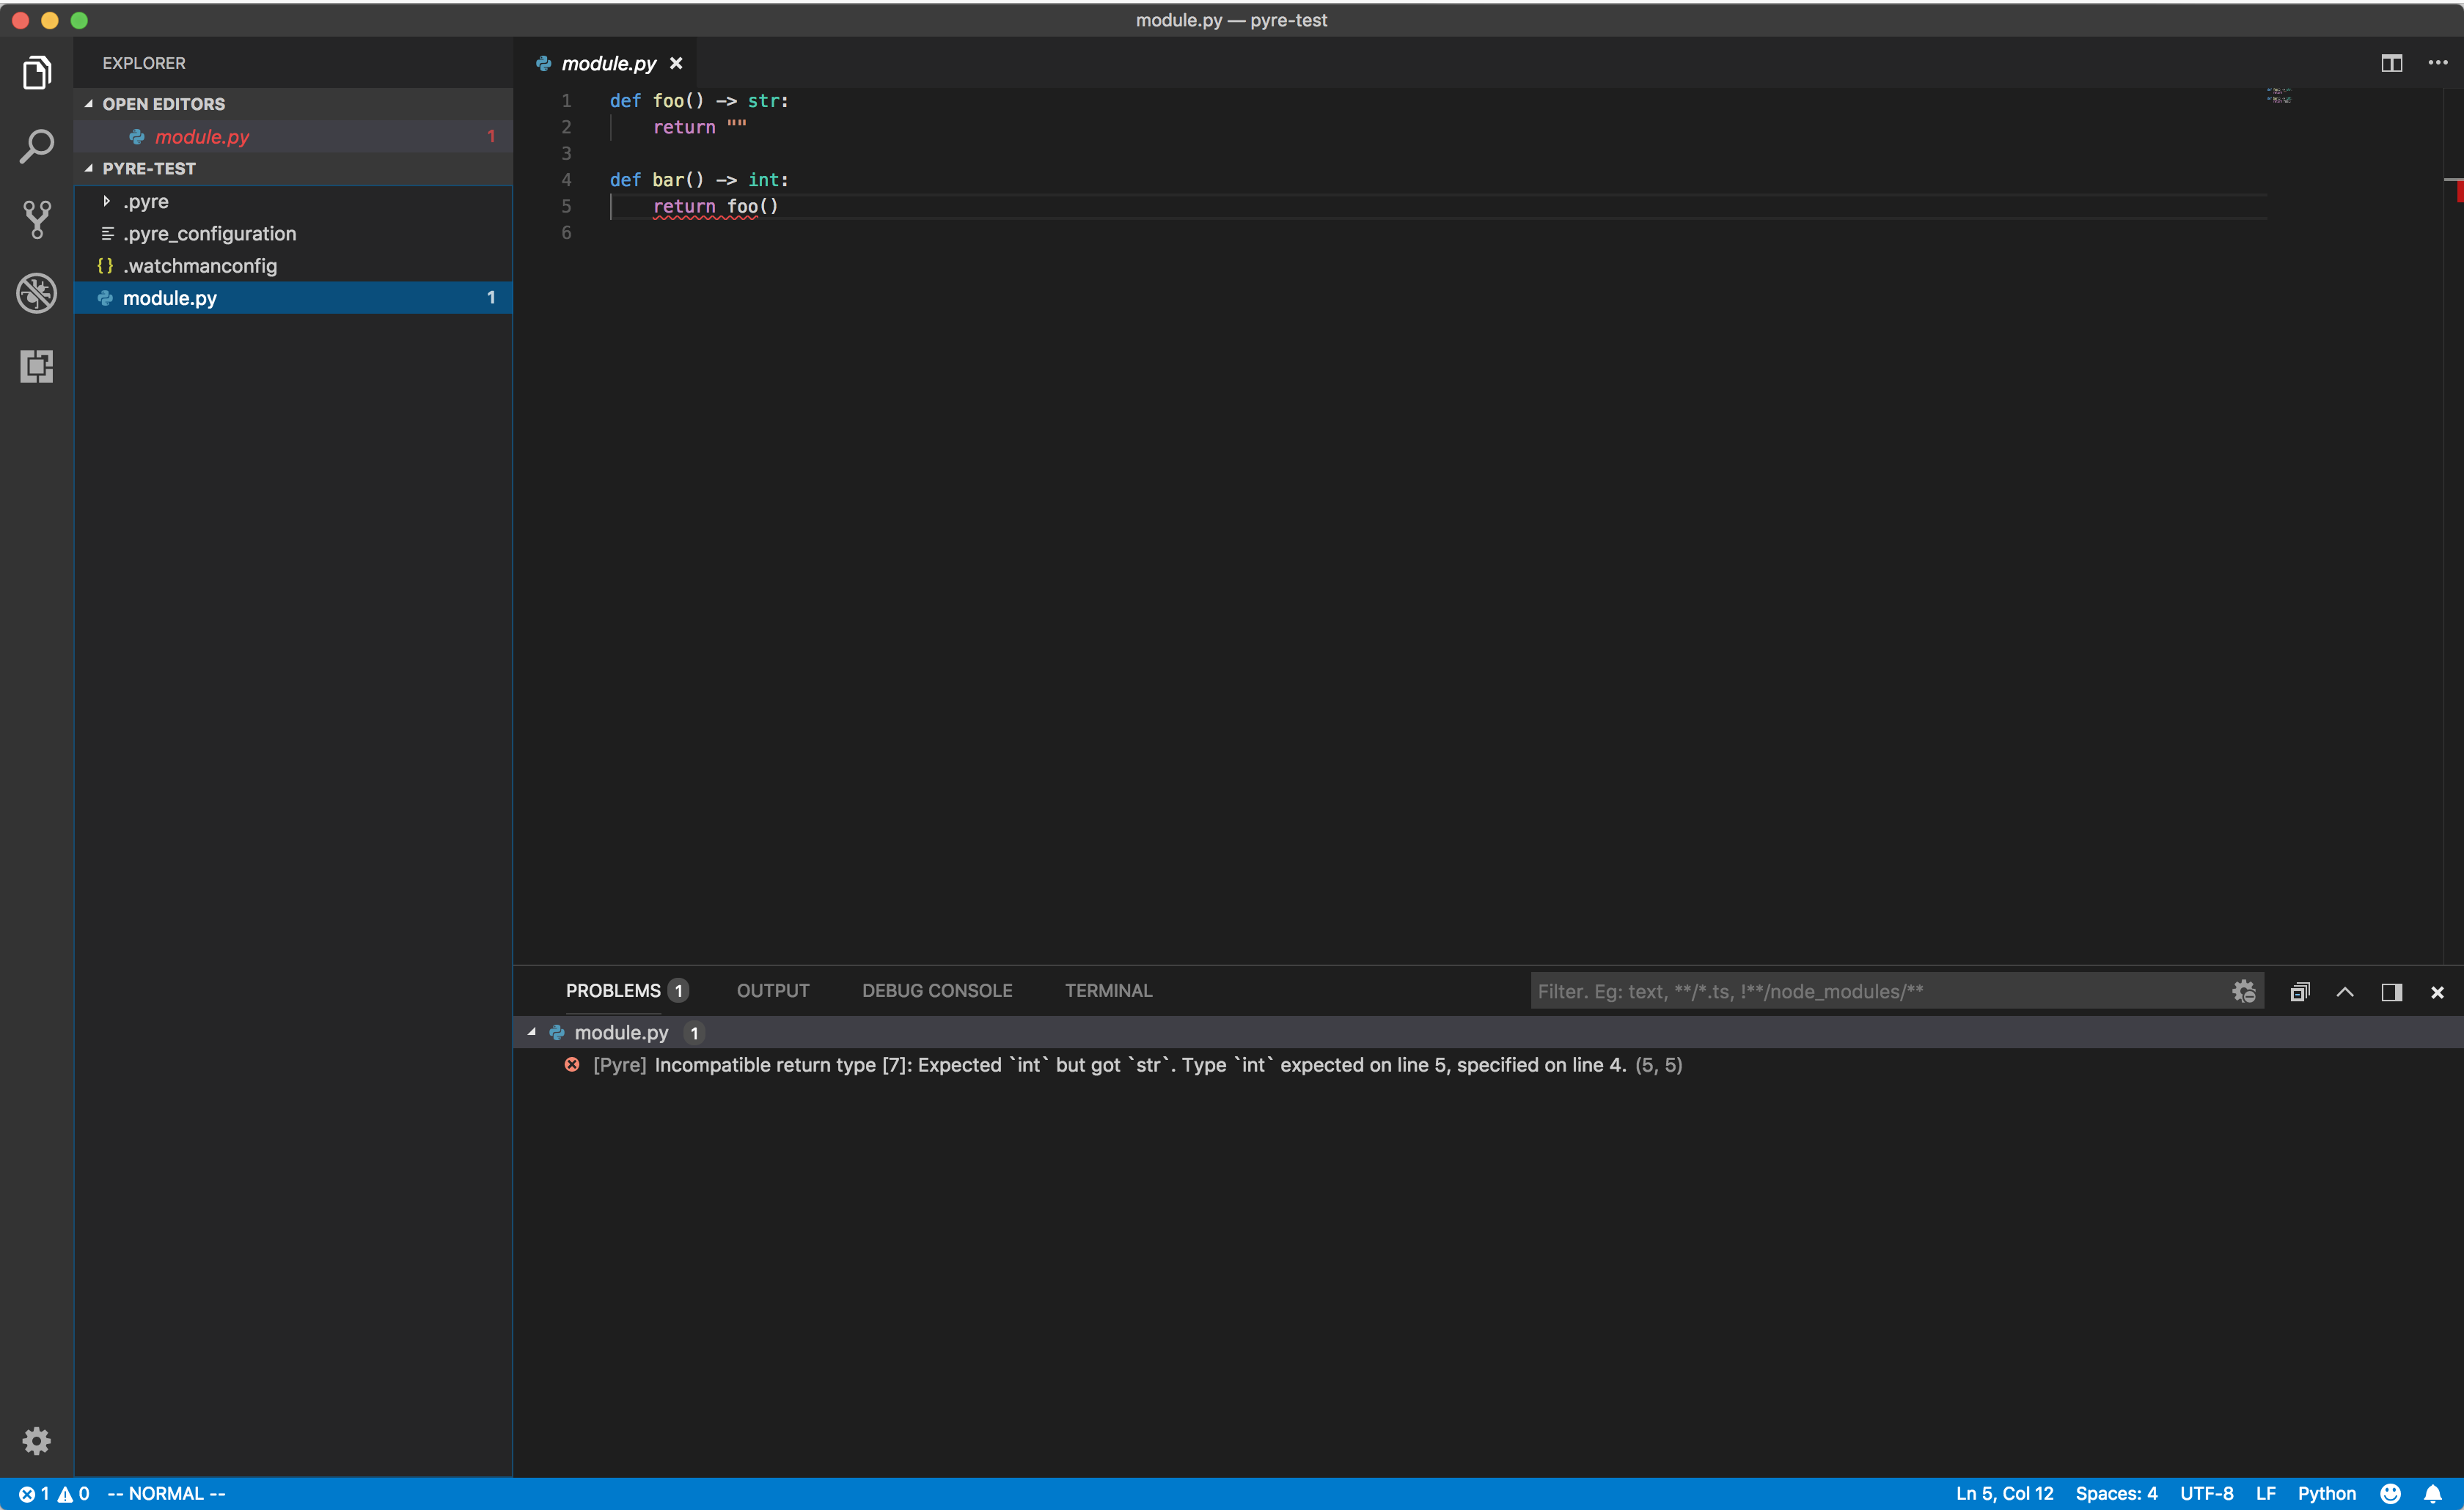The width and height of the screenshot is (2464, 1510).
Task: Click the minimap in the editor
Action: (x=2278, y=96)
